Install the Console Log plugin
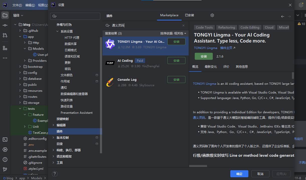Viewport: 306px width, 180px height. click(176, 79)
